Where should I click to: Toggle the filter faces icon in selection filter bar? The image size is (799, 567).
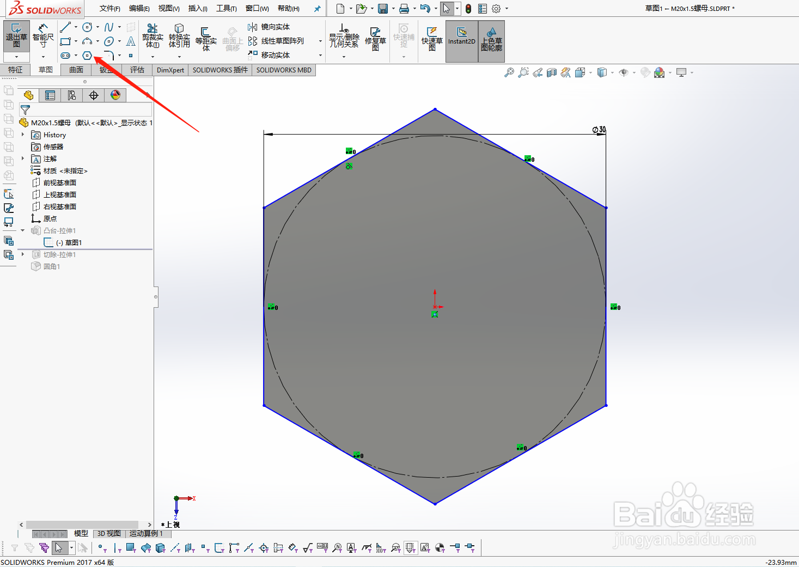point(131,547)
